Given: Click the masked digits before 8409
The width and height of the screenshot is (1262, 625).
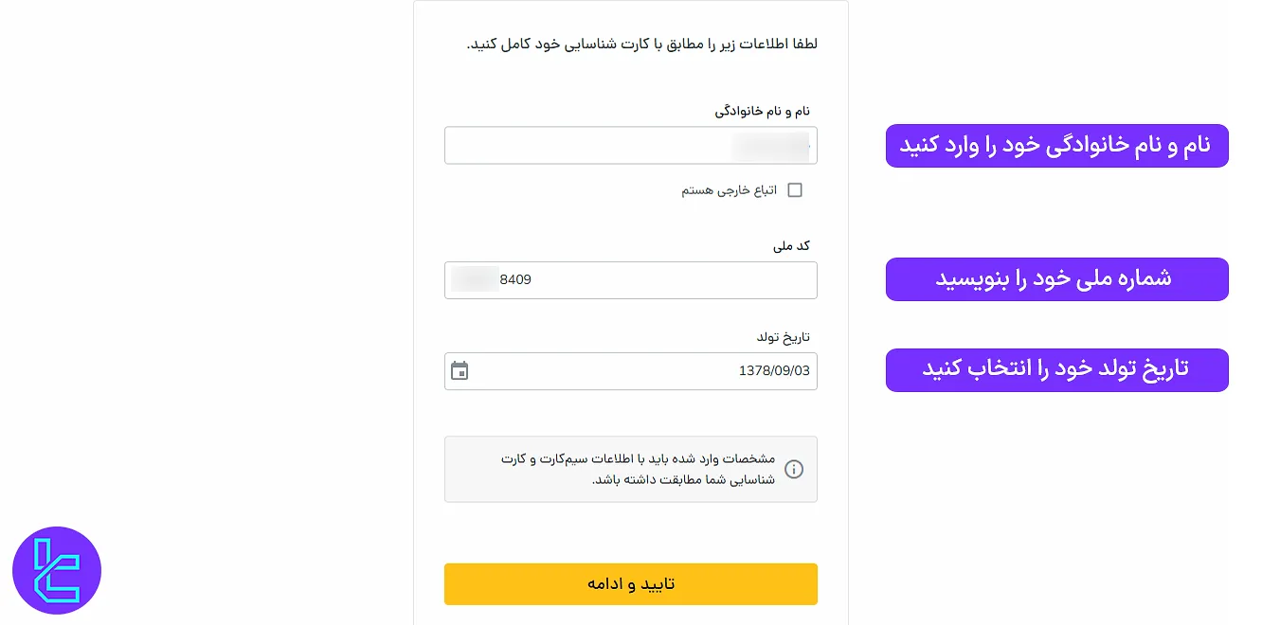Looking at the screenshot, I should tap(476, 279).
